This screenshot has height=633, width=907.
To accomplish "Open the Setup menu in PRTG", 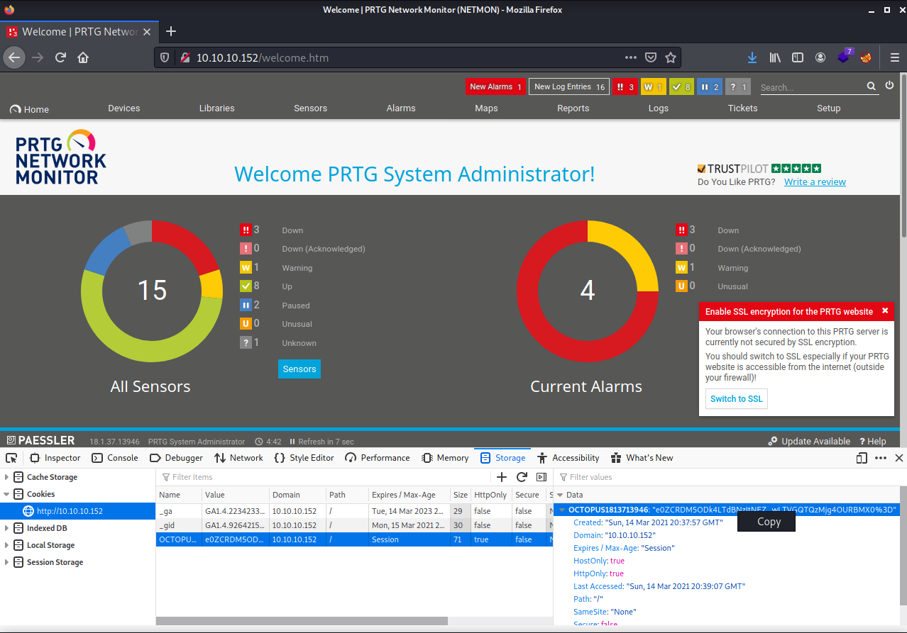I will point(829,108).
